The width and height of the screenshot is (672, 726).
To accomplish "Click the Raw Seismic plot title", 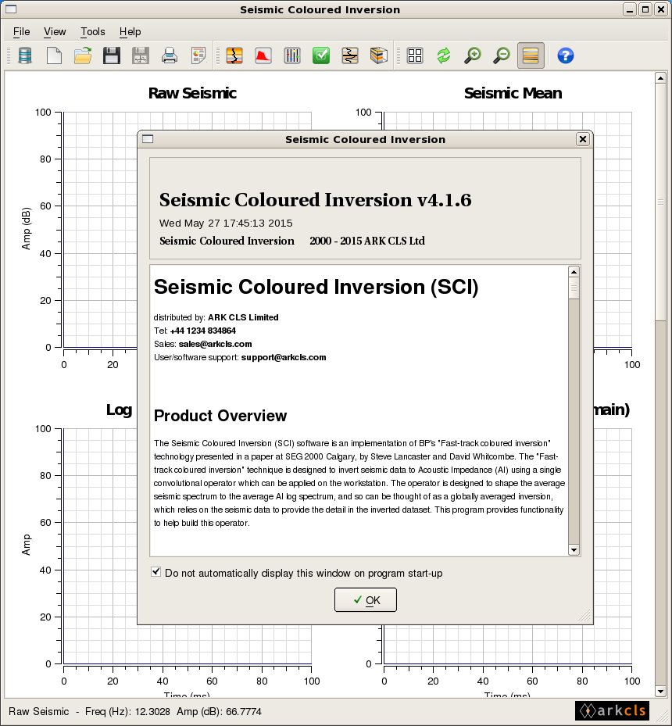I will coord(192,93).
